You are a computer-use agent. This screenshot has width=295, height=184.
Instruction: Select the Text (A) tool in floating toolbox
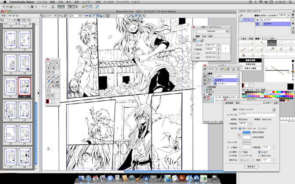point(53,86)
